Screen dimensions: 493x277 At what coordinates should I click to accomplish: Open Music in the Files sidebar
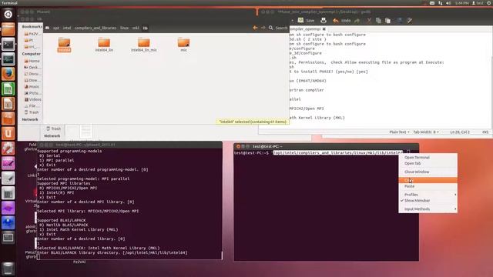click(32, 87)
